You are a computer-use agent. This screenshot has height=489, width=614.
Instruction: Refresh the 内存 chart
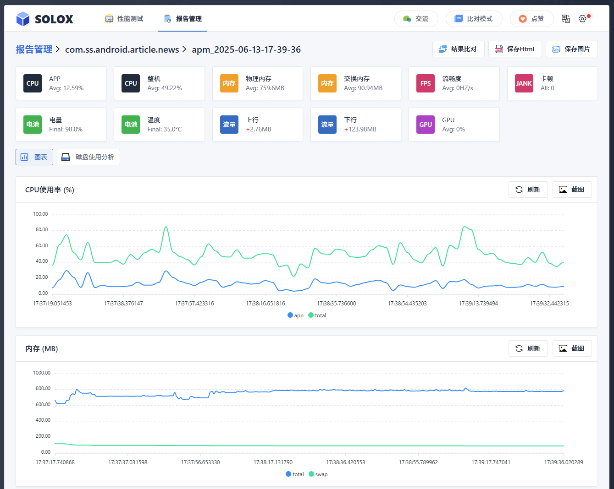tap(528, 348)
